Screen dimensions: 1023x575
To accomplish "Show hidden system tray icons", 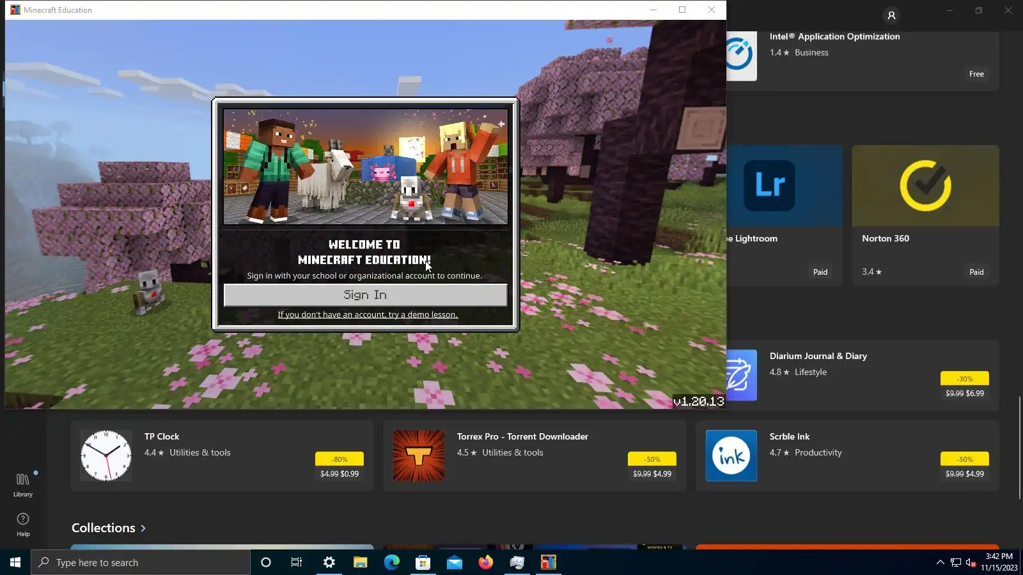I will 940,562.
